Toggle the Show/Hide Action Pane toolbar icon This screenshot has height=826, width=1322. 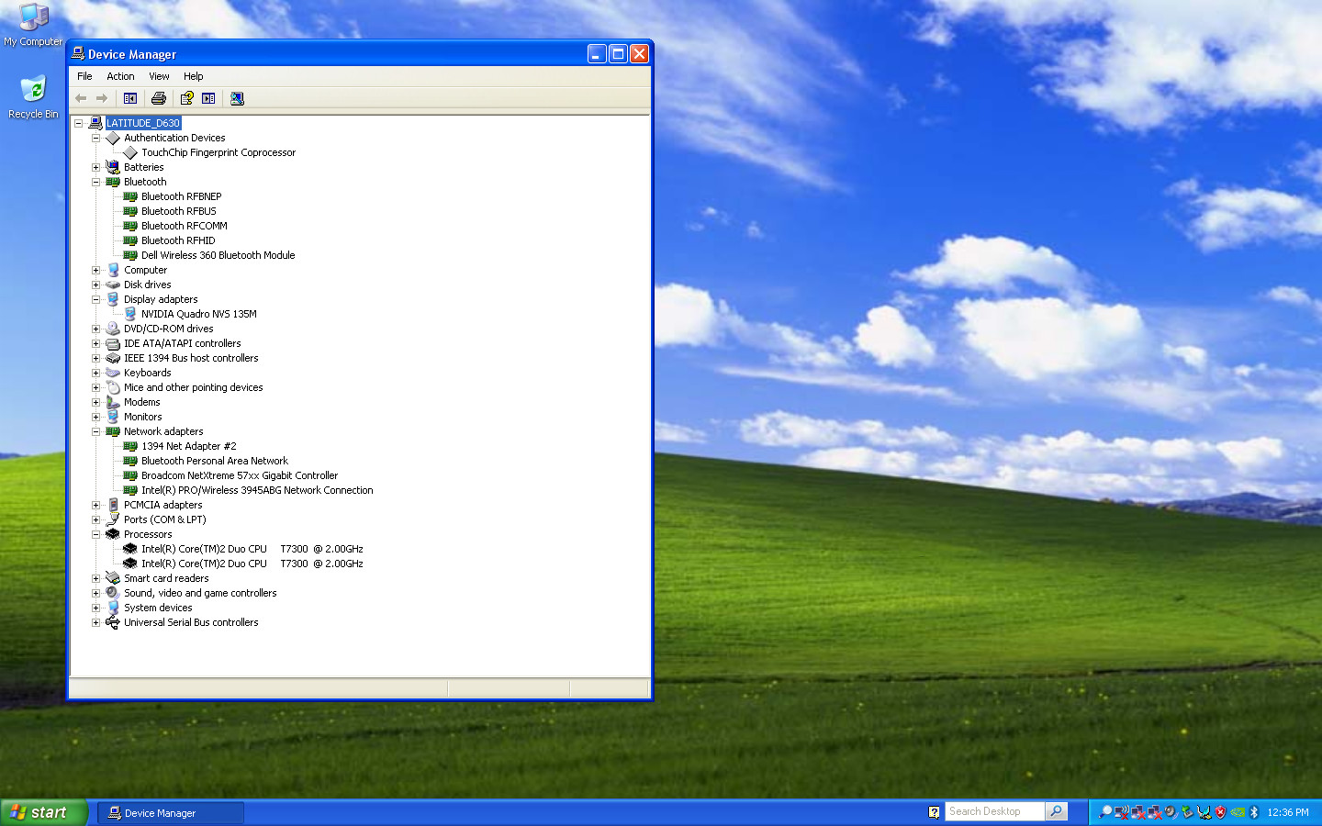(208, 98)
